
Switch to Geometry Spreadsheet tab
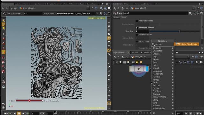point(88,4)
